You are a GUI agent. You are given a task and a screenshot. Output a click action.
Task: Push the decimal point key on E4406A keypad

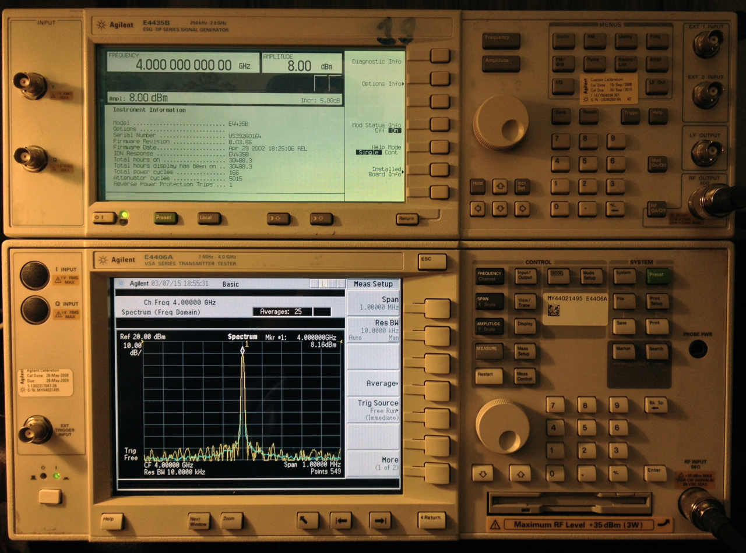coord(586,473)
